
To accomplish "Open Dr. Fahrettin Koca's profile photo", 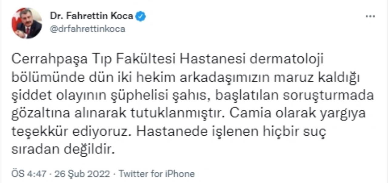I will click(27, 23).
